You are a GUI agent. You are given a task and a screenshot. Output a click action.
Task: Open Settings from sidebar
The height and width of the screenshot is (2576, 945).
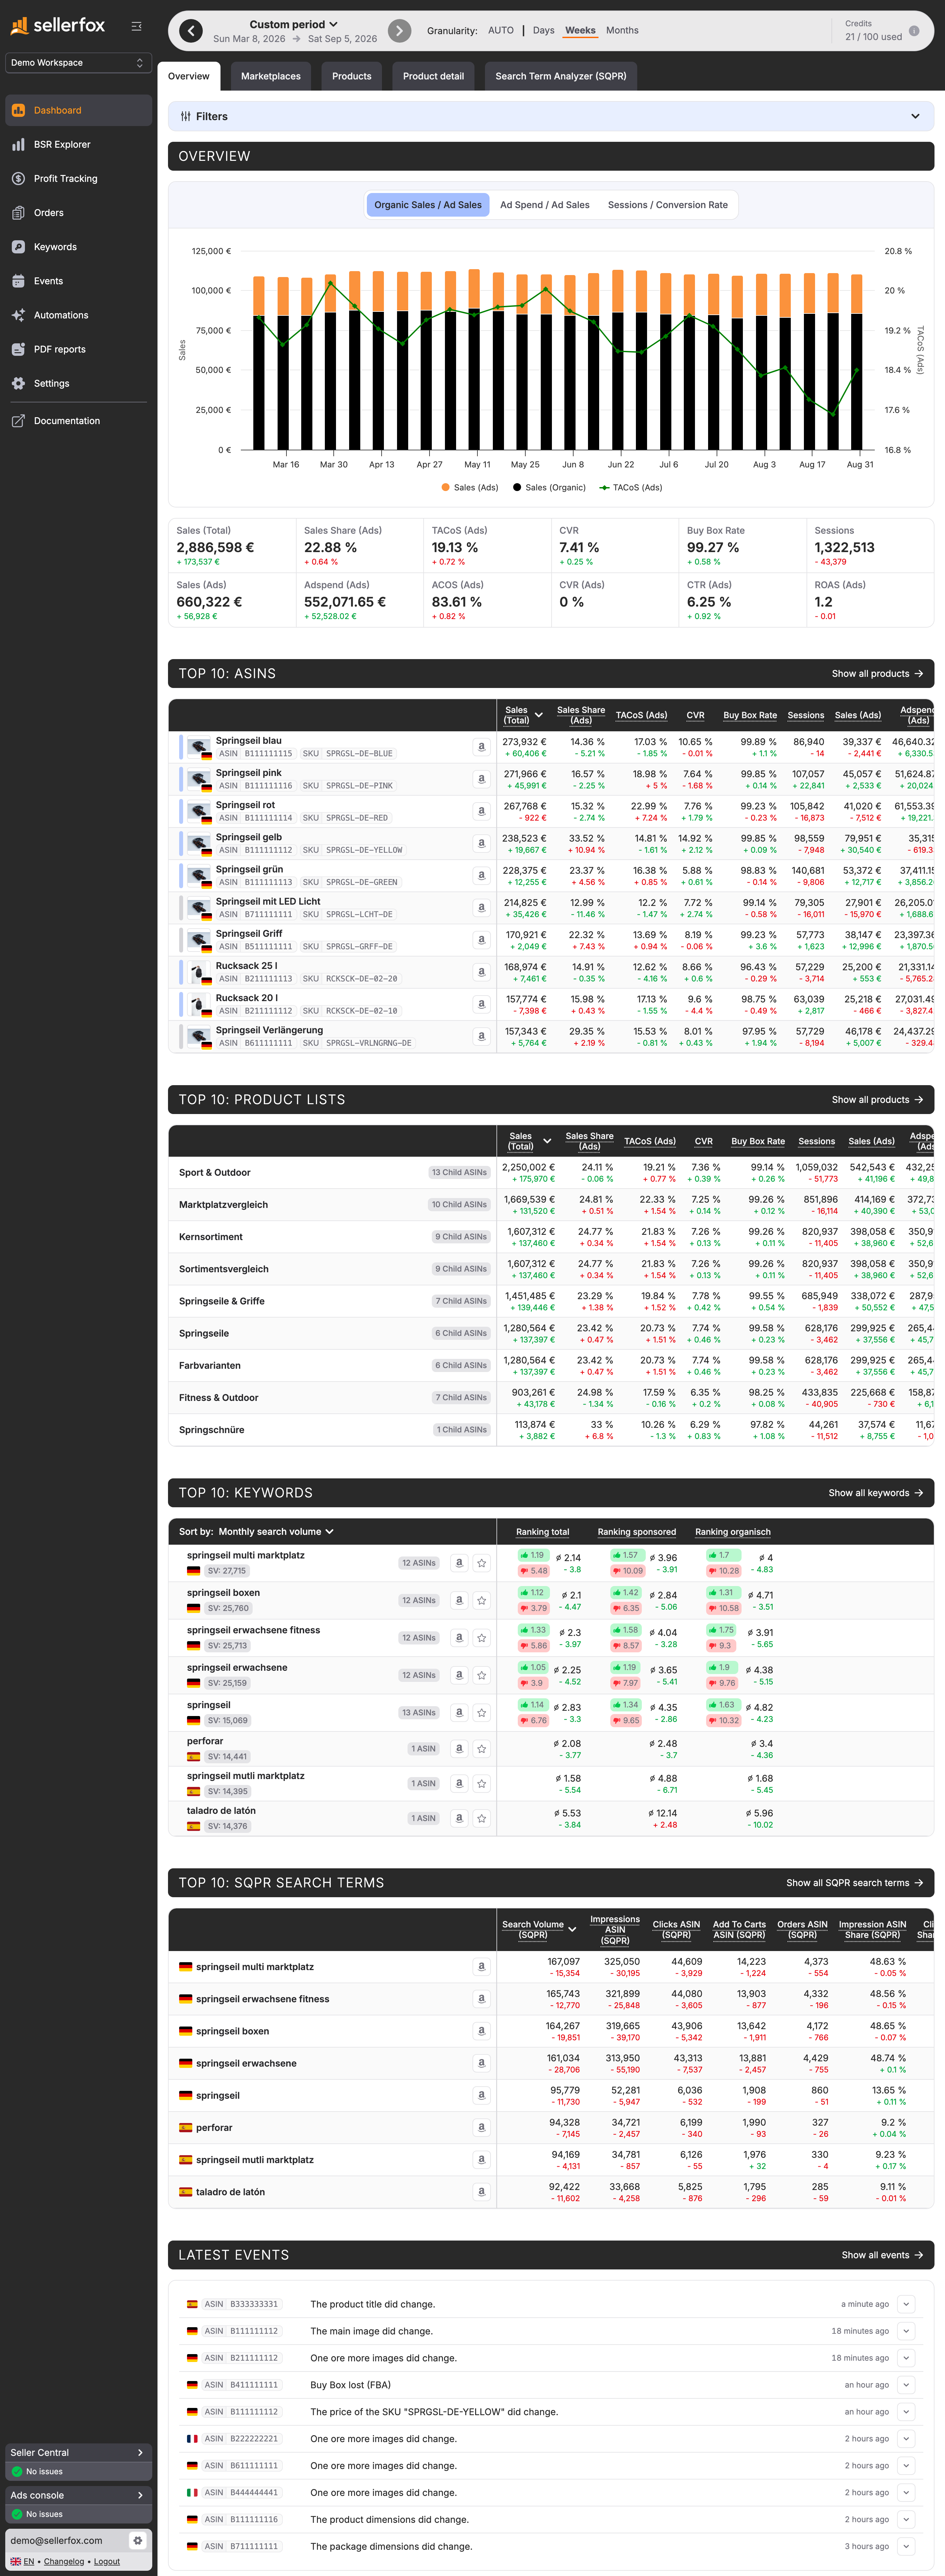click(x=78, y=383)
